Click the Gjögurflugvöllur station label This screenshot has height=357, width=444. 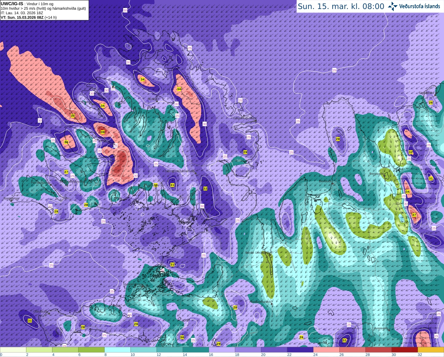[245, 118]
